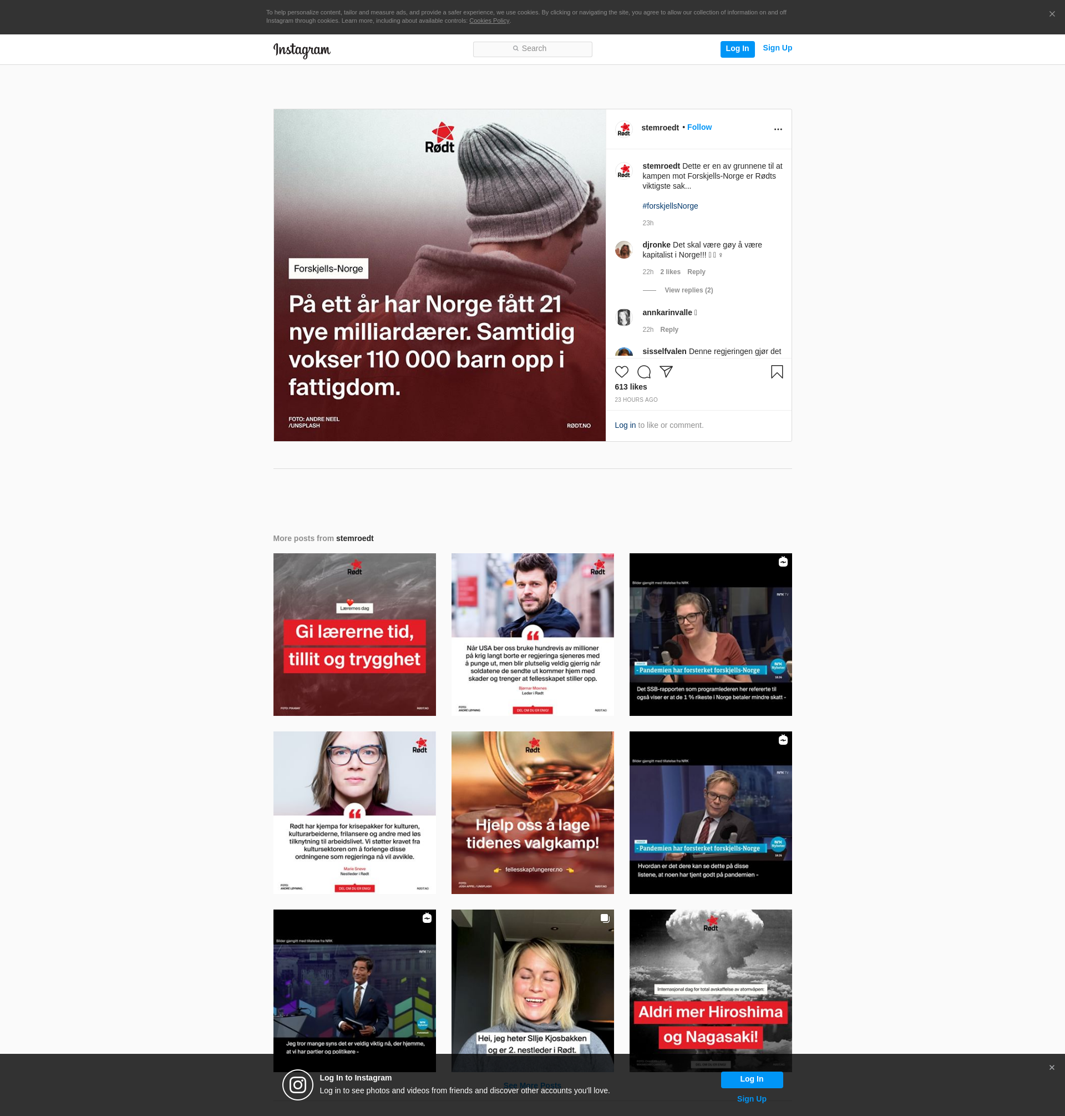Open the Gi lærerne tid post thumbnail
1065x1116 pixels.
[354, 634]
